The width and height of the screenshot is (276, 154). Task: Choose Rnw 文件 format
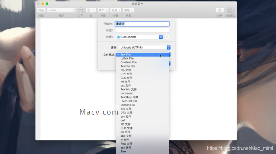click(x=143, y=143)
